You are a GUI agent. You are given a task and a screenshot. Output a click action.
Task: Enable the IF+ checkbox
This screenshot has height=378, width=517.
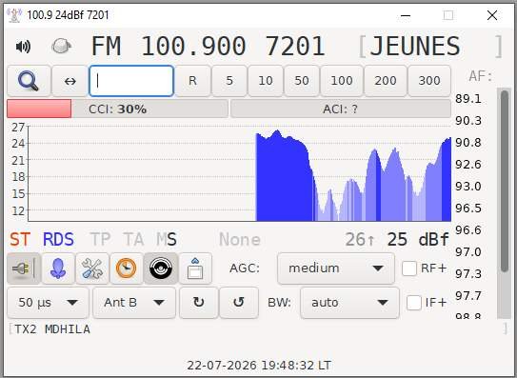(414, 303)
